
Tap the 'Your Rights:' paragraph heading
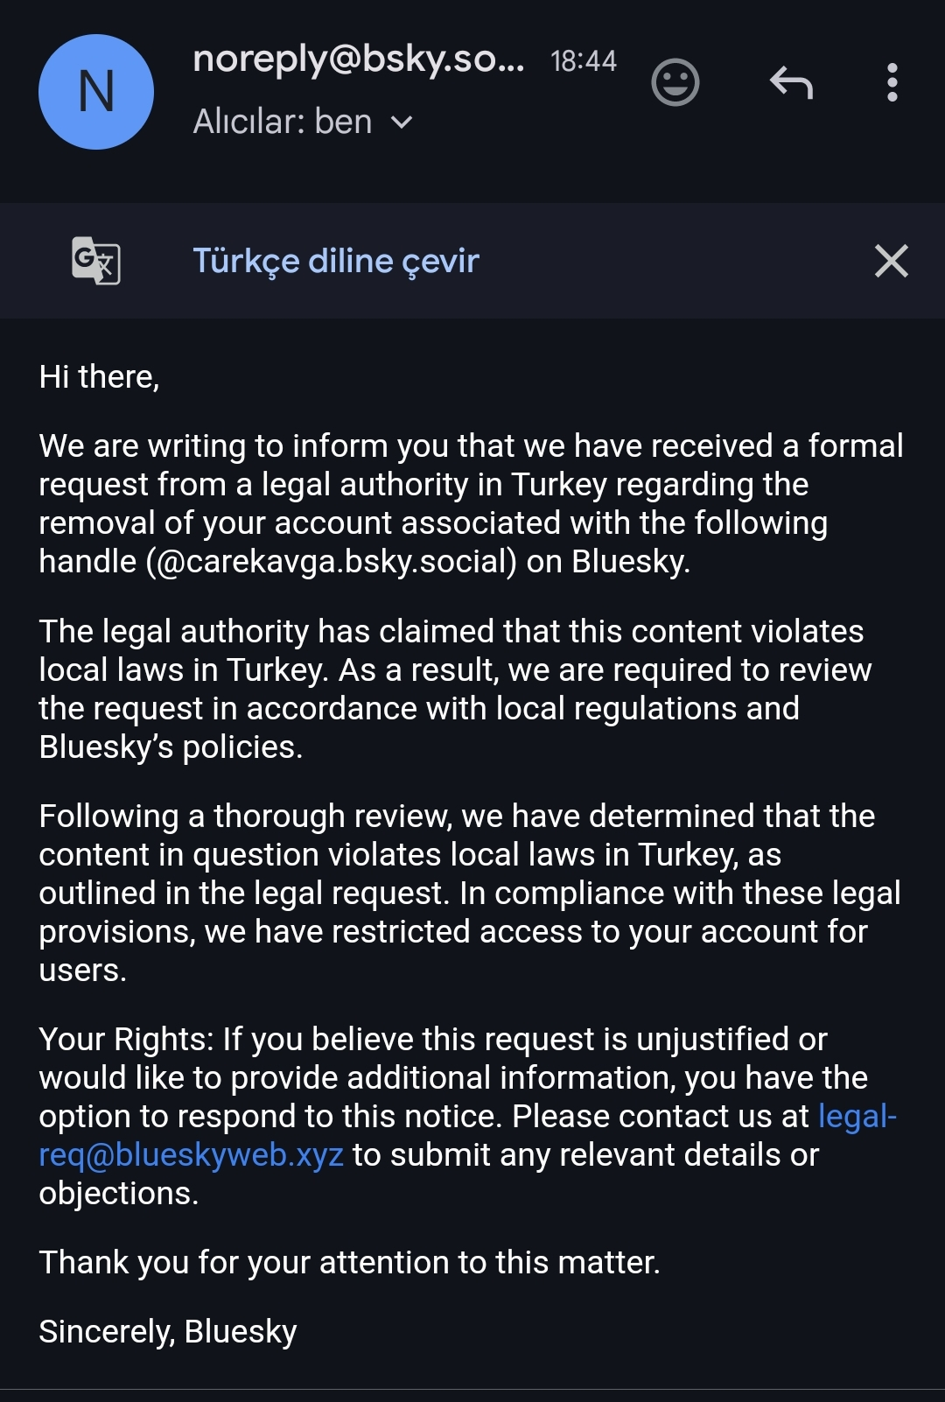point(126,1040)
